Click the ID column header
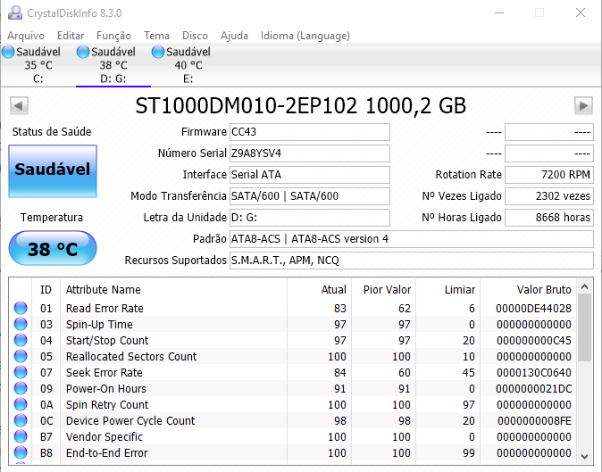Screen dimensions: 602x472 (x=46, y=289)
